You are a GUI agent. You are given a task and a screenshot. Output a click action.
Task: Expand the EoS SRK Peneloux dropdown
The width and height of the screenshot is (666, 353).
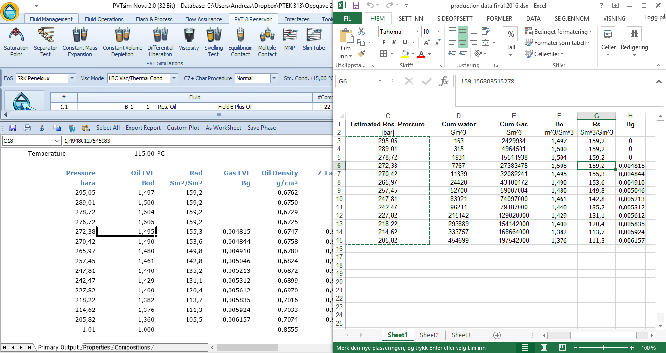click(72, 78)
